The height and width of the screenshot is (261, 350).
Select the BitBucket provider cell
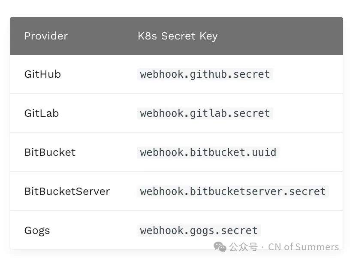(50, 152)
